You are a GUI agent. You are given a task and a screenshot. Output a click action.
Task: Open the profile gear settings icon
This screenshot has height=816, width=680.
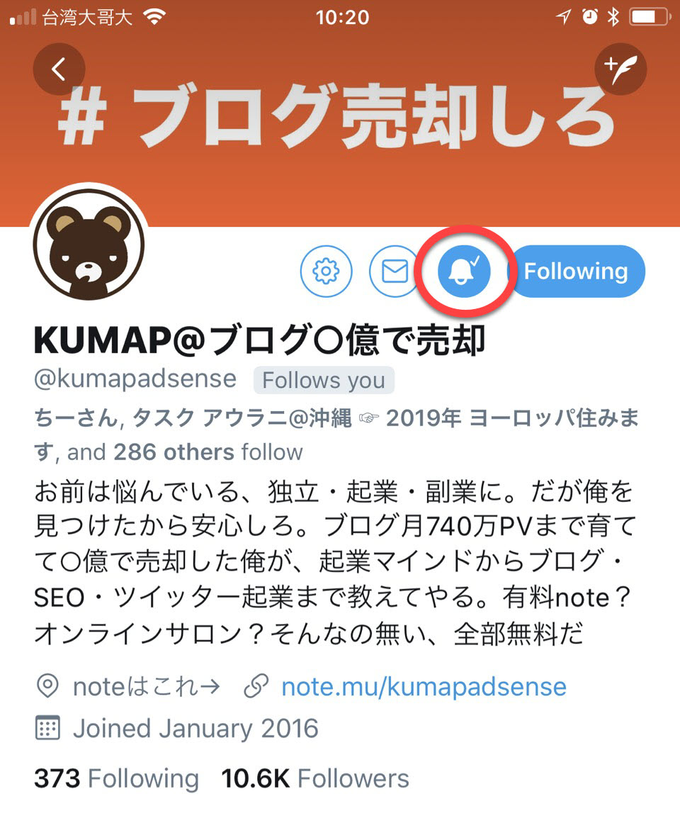[326, 271]
